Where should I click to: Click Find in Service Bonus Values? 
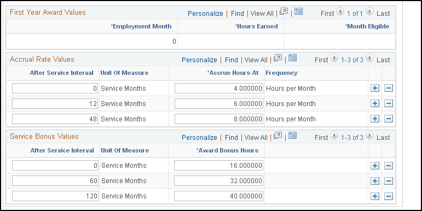232,138
